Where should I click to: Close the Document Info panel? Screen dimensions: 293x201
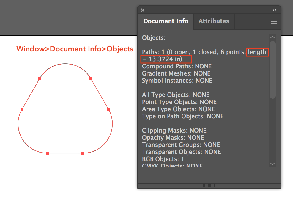[x=143, y=10]
